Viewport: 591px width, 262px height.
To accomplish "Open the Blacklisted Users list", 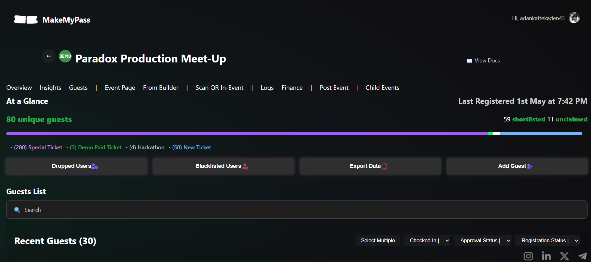I will pos(224,166).
